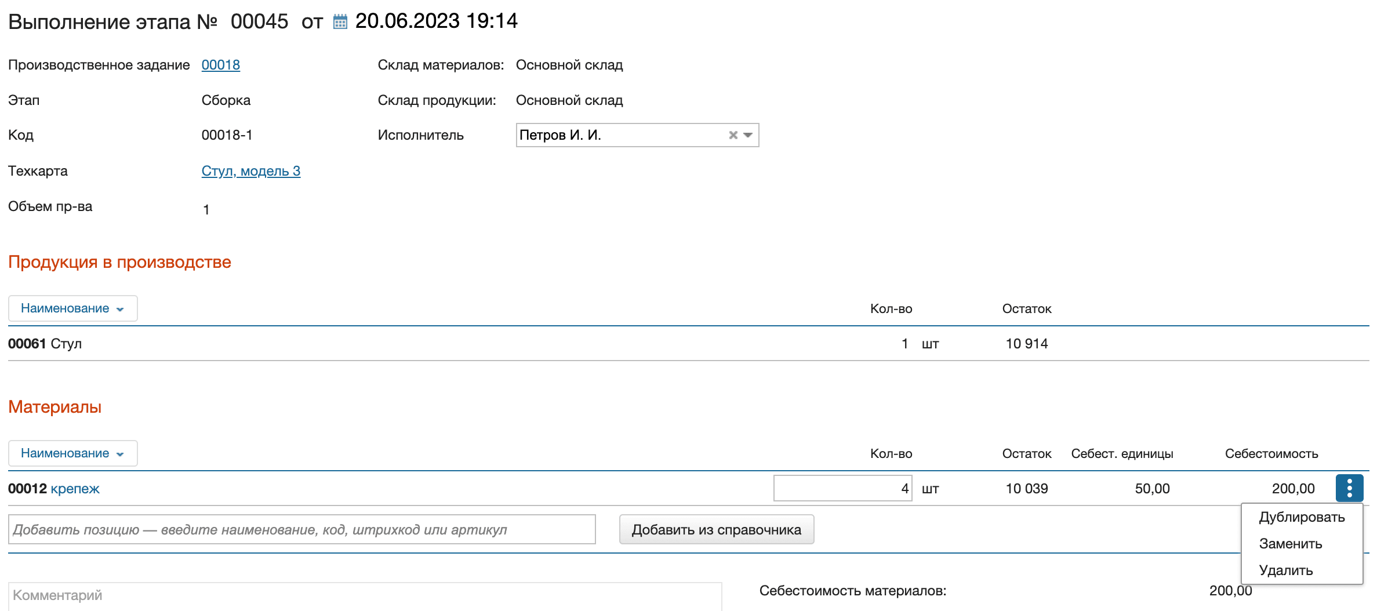
Task: Click the Стул product row 00061
Action: [x=45, y=344]
